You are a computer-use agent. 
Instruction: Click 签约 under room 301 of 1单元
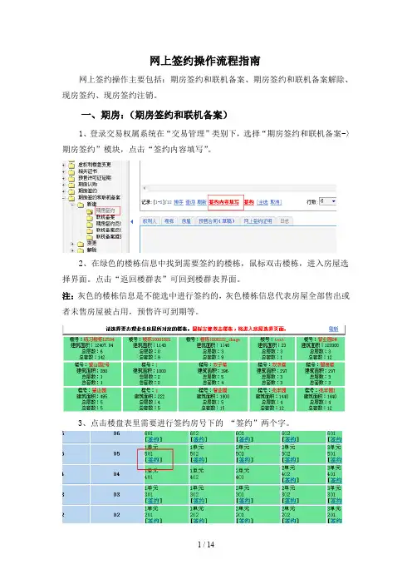pyautogui.click(x=153, y=501)
